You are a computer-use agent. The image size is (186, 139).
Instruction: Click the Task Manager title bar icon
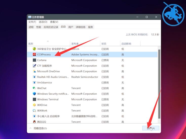(30, 17)
